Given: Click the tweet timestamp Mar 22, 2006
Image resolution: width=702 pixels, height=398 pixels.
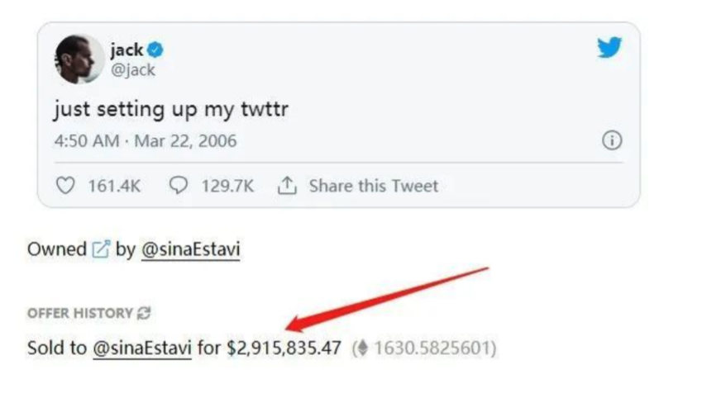Looking at the screenshot, I should pyautogui.click(x=184, y=141).
